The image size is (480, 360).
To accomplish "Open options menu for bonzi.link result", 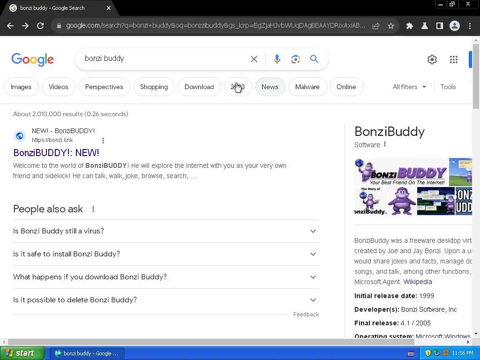I will point(103,141).
